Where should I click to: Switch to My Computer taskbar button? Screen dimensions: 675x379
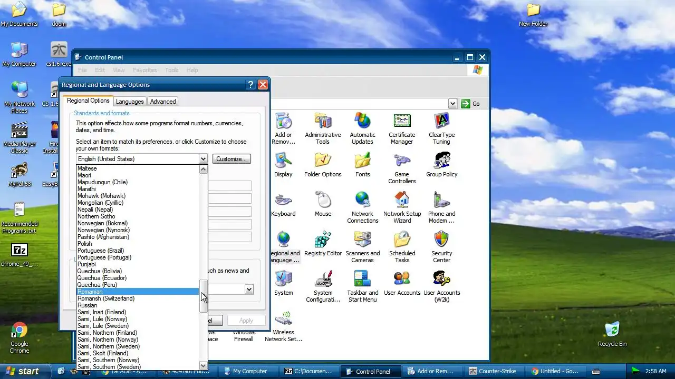[x=250, y=371]
